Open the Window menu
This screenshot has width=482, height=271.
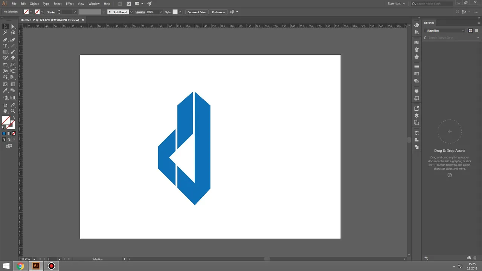(x=94, y=4)
